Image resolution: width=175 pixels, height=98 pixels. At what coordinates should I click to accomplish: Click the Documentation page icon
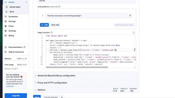5,47
